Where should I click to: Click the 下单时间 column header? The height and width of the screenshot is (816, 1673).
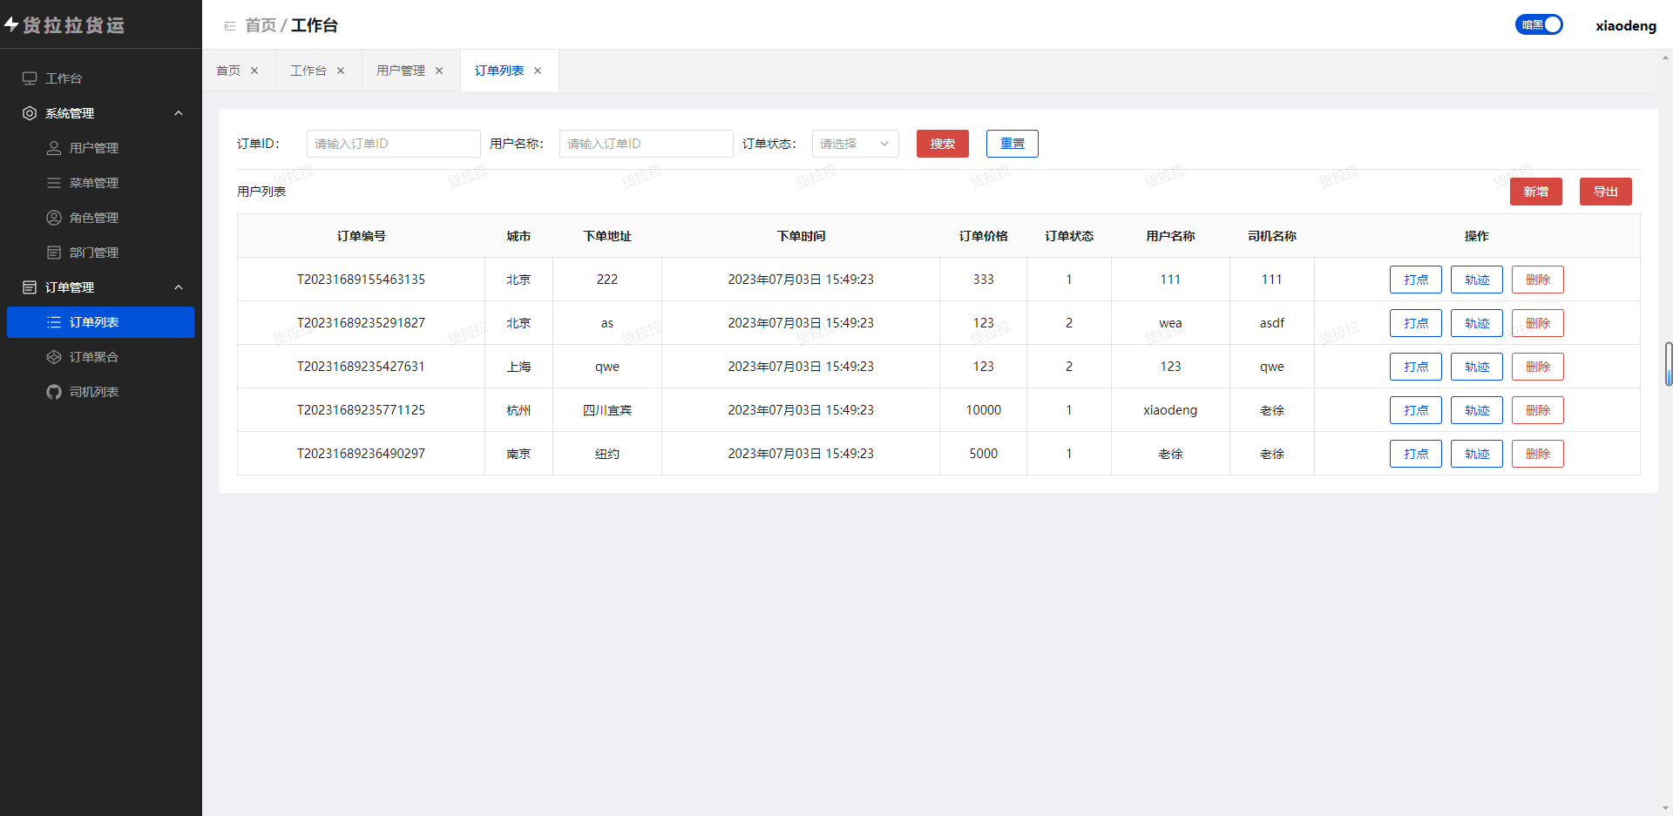(801, 236)
